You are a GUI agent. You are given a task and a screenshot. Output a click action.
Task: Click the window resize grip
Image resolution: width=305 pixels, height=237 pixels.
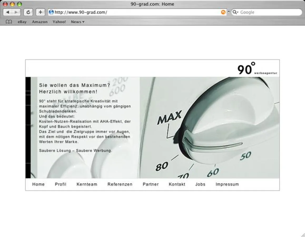302,234
